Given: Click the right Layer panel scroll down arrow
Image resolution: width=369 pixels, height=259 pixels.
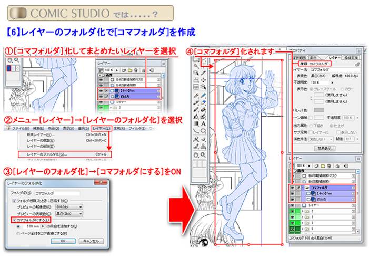Looking at the screenshot, I should click(x=358, y=231).
